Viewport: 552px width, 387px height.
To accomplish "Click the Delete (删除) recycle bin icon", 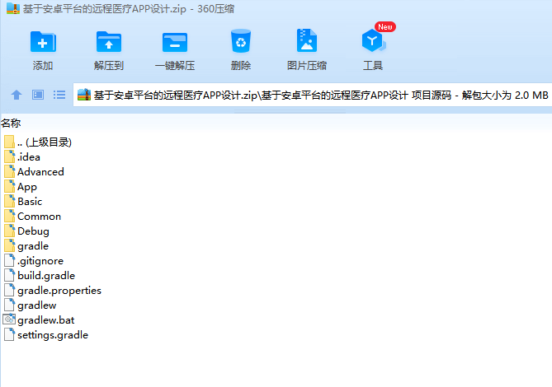I will (241, 41).
